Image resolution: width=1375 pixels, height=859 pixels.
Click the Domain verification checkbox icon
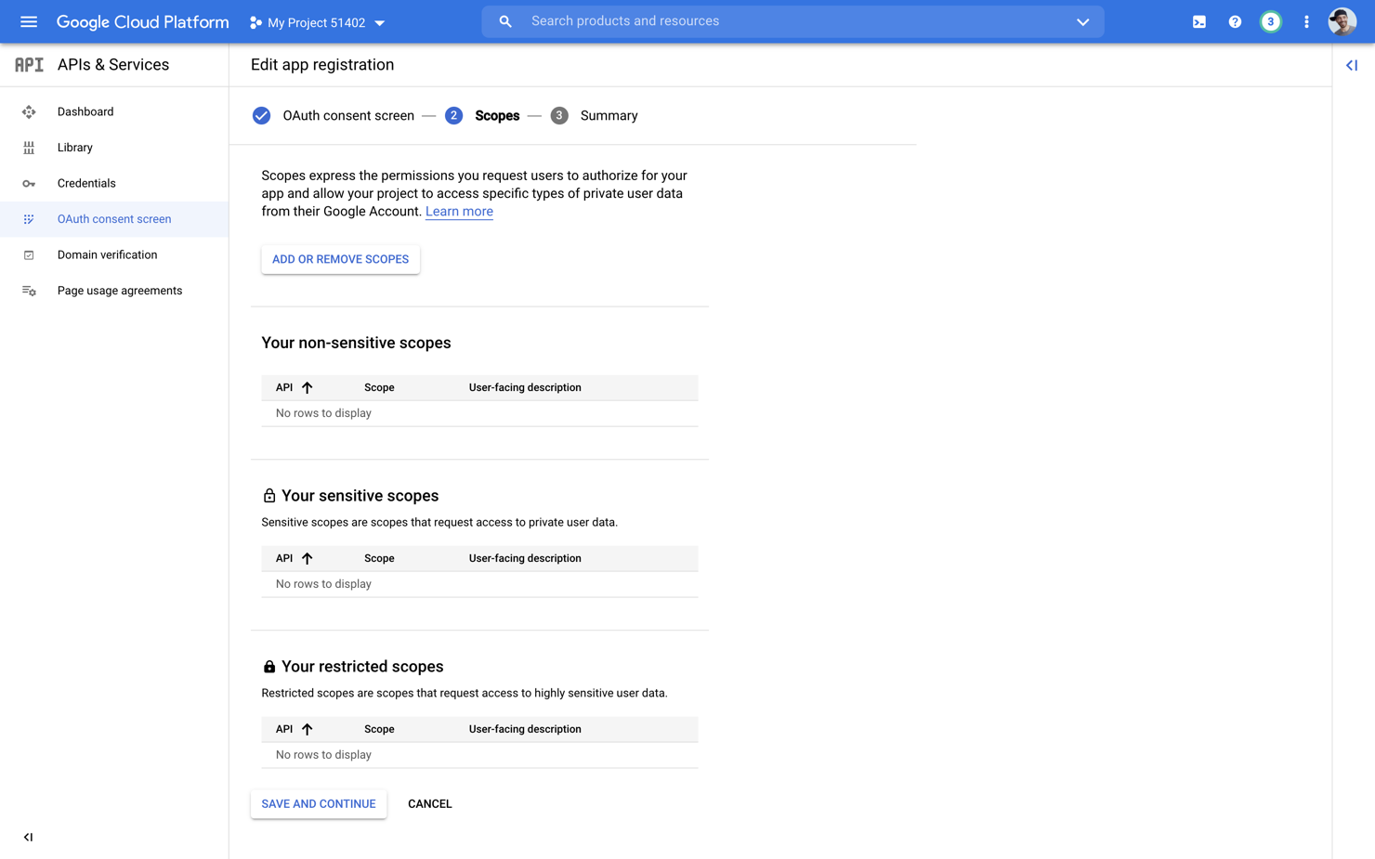(29, 254)
